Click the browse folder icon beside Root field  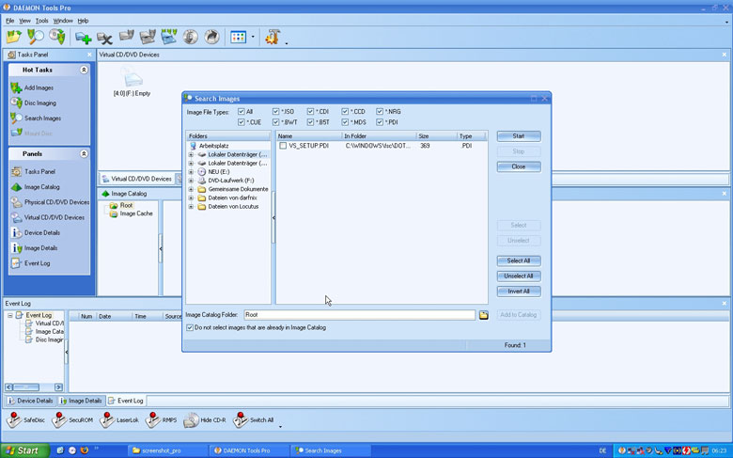coord(484,315)
